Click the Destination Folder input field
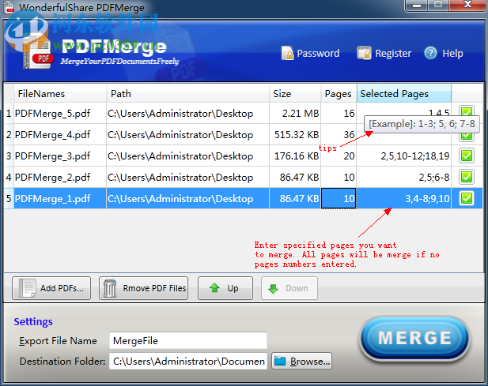Viewport: 488px width, 386px height. pyautogui.click(x=188, y=361)
